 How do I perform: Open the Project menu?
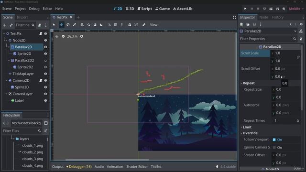click(20, 9)
